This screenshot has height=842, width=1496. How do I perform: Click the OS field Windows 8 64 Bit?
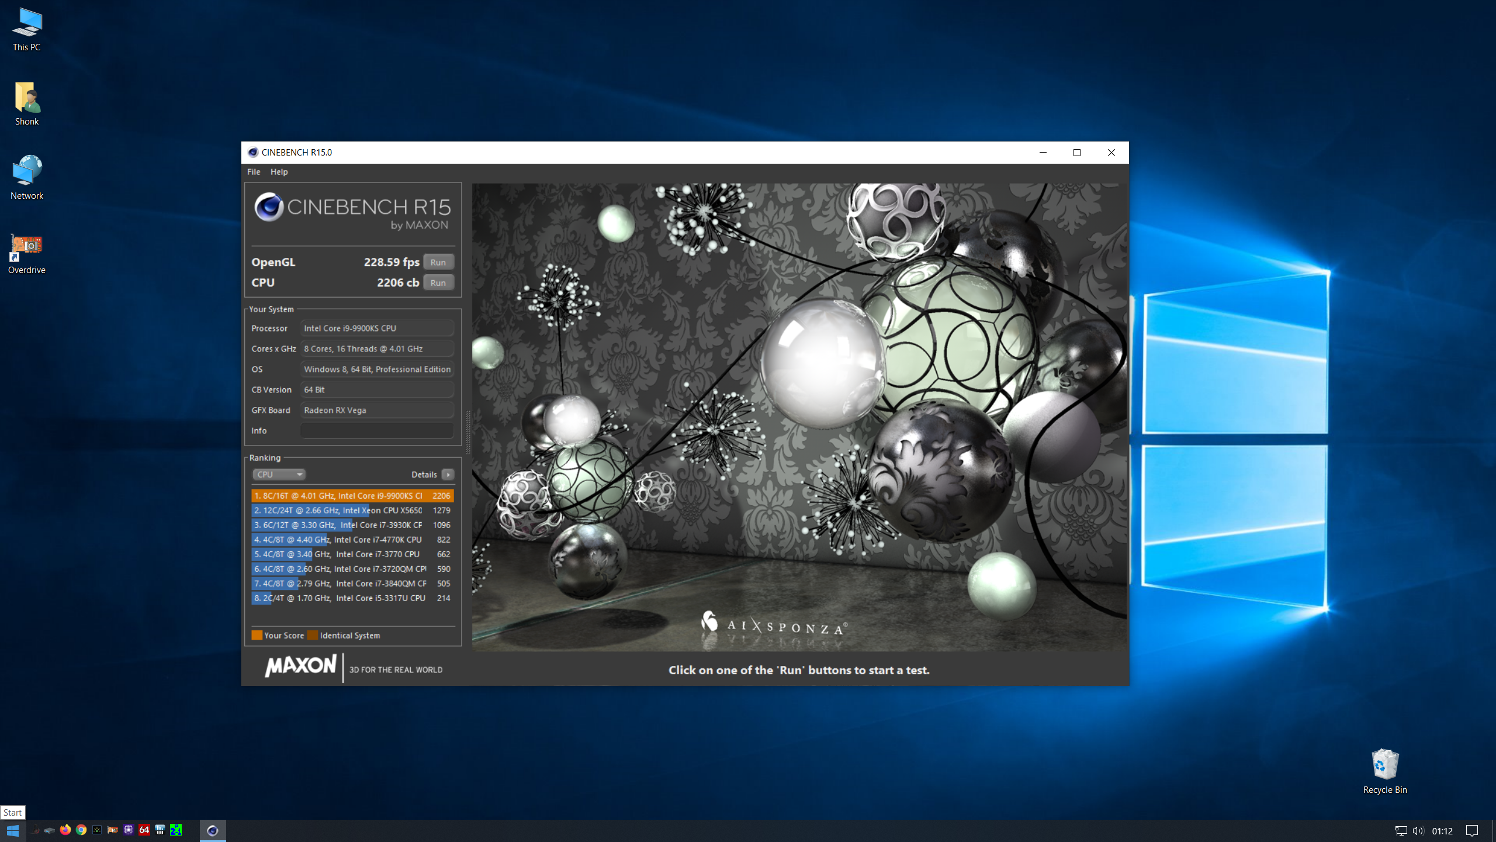click(x=377, y=369)
